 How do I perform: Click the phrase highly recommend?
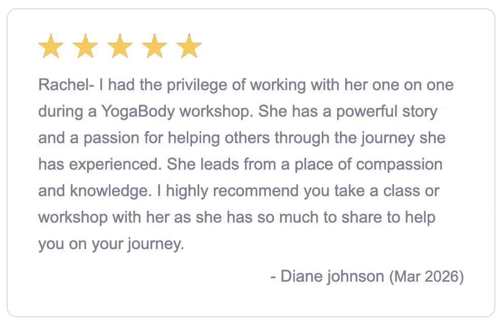(x=232, y=191)
